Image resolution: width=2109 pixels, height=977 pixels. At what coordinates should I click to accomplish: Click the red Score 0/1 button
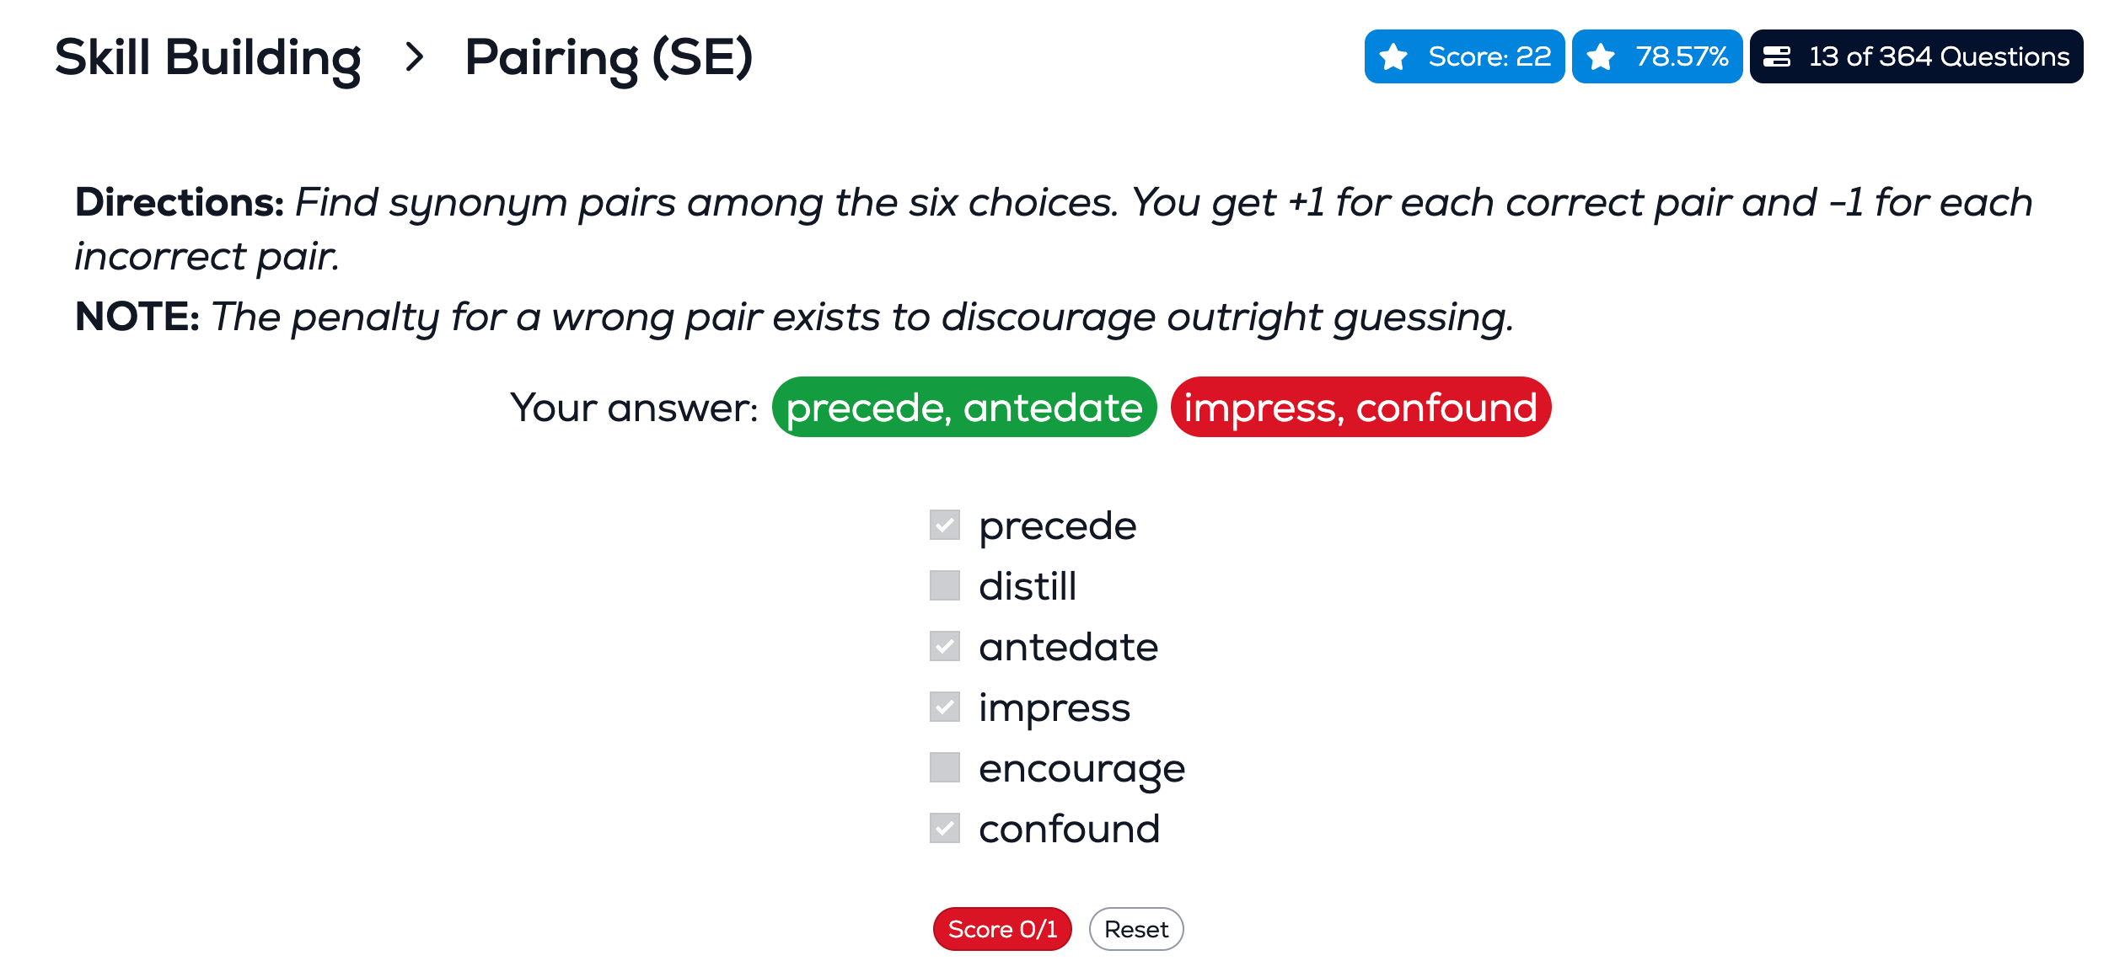point(1002,929)
